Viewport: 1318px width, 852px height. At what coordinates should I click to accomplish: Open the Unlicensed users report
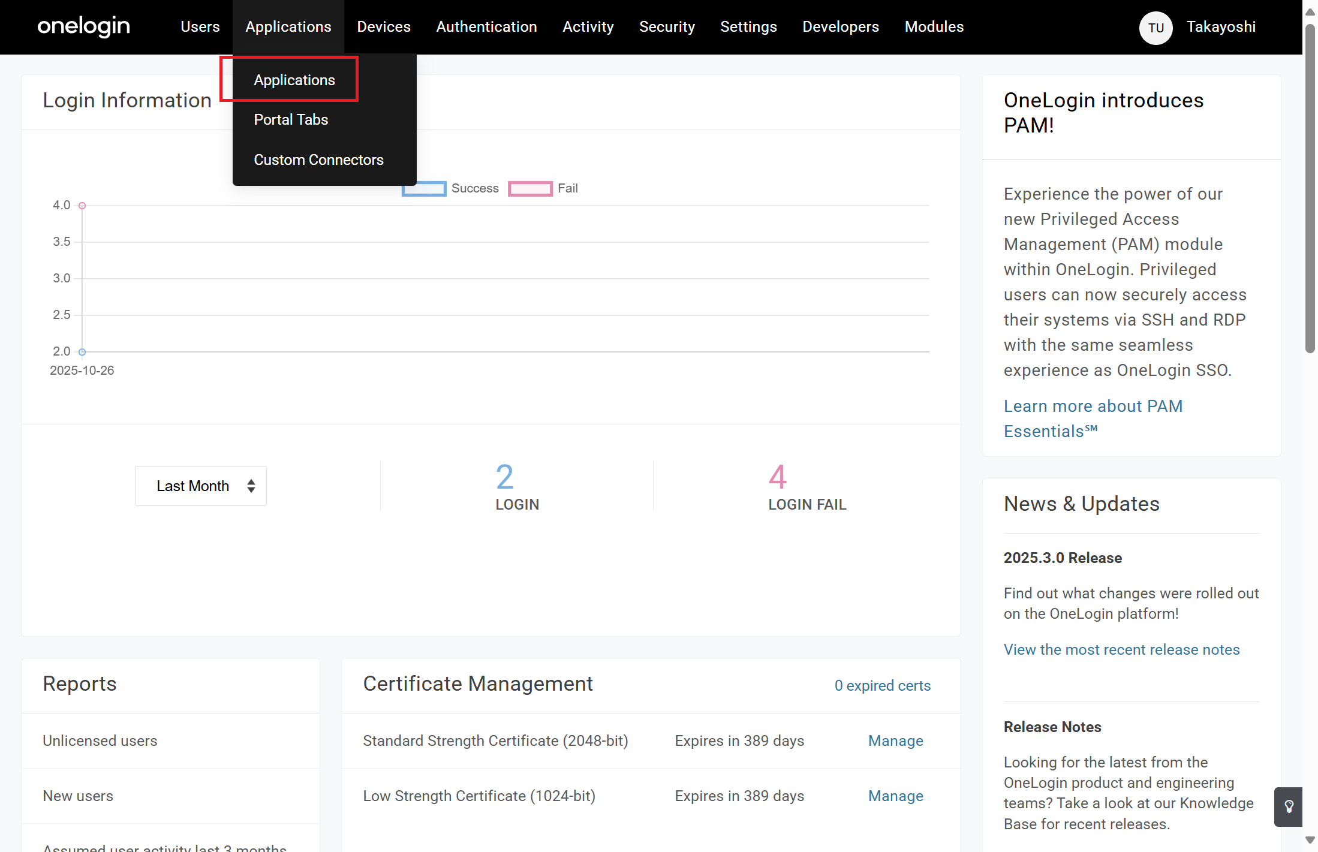click(x=100, y=740)
